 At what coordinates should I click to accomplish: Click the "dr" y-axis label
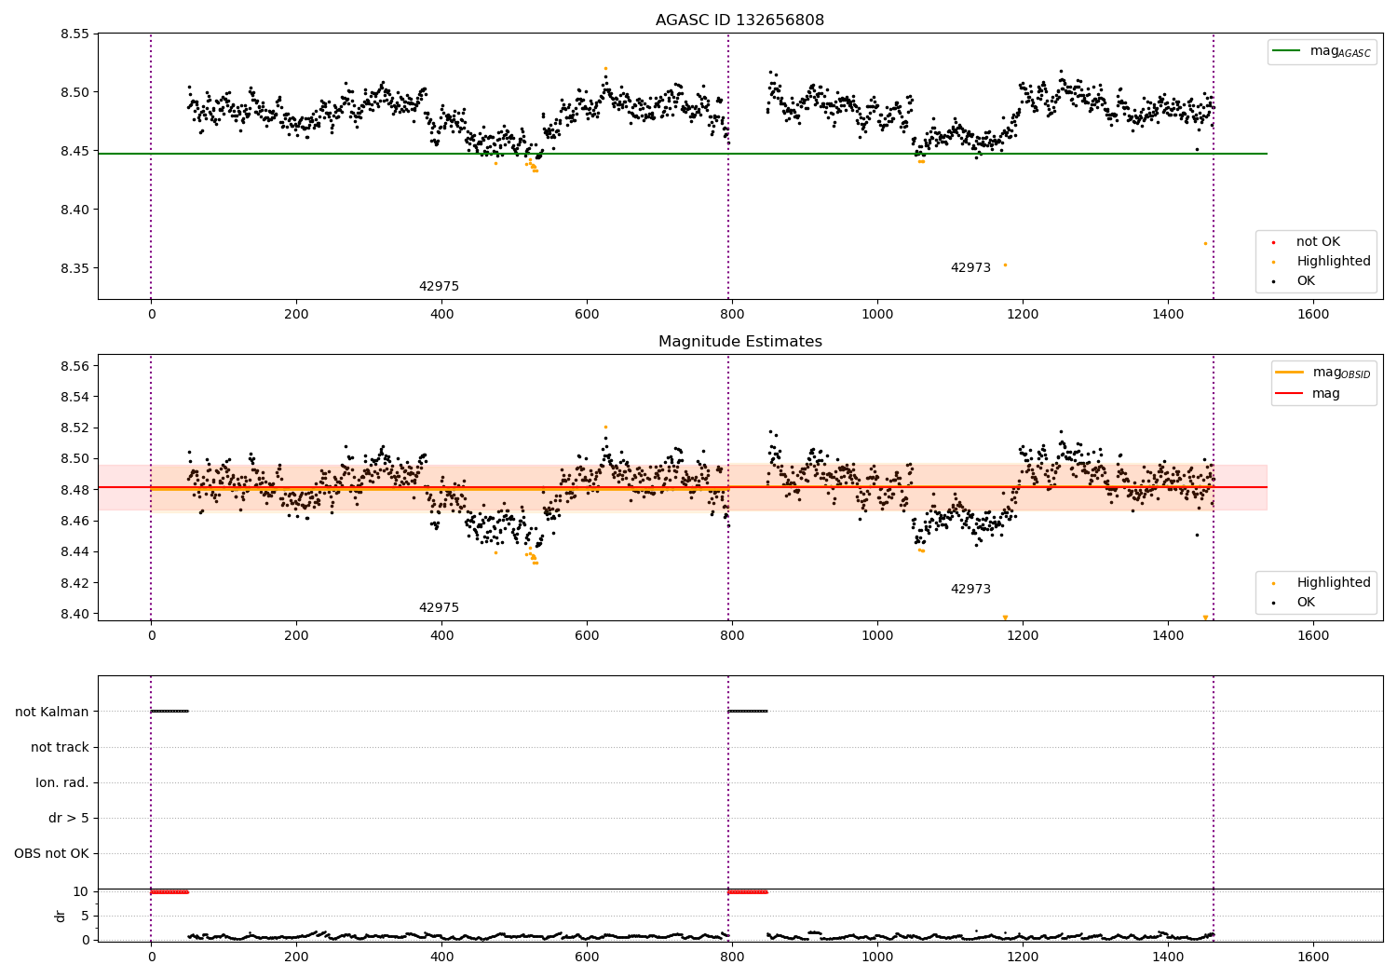(61, 916)
